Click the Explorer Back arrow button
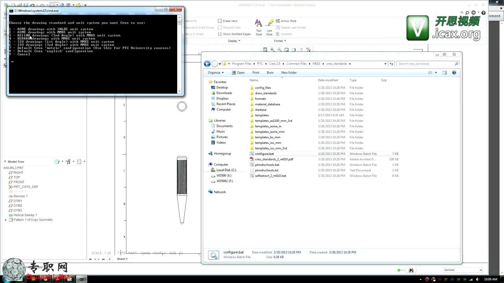Image resolution: width=504 pixels, height=283 pixels. (207, 64)
